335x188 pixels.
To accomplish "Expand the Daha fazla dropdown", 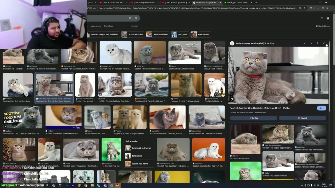I will point(110,26).
